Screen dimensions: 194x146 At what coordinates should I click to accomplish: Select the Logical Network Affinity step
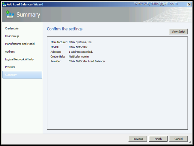[x=19, y=59]
